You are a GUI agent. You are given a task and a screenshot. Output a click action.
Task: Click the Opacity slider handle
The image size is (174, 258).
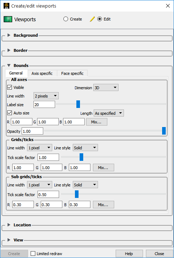point(164,131)
